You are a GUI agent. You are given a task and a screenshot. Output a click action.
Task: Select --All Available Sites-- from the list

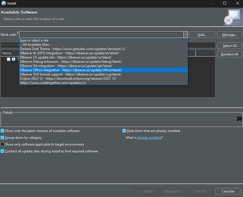103,45
